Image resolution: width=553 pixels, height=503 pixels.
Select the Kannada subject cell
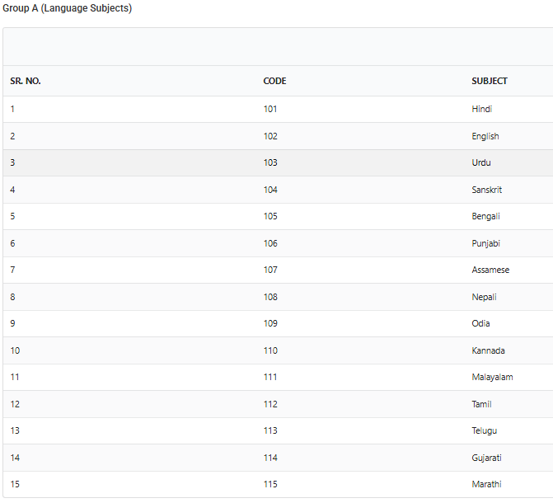pyautogui.click(x=488, y=351)
